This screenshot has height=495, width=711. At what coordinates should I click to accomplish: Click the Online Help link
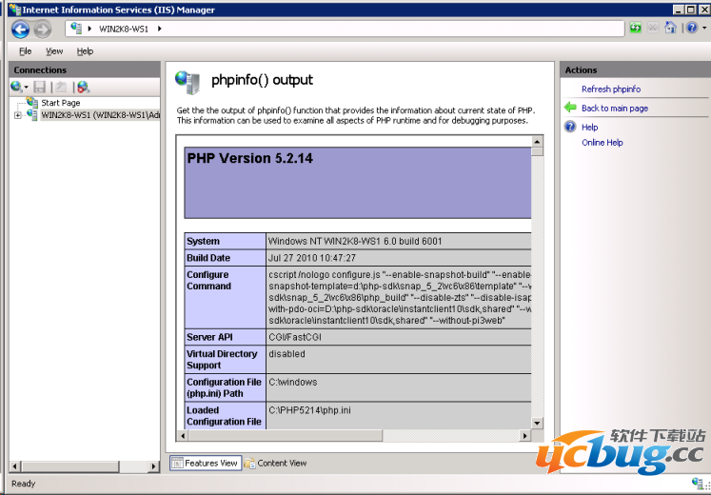602,143
